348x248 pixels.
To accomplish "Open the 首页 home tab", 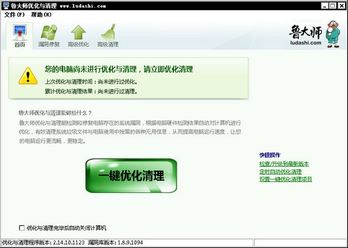I will click(20, 36).
